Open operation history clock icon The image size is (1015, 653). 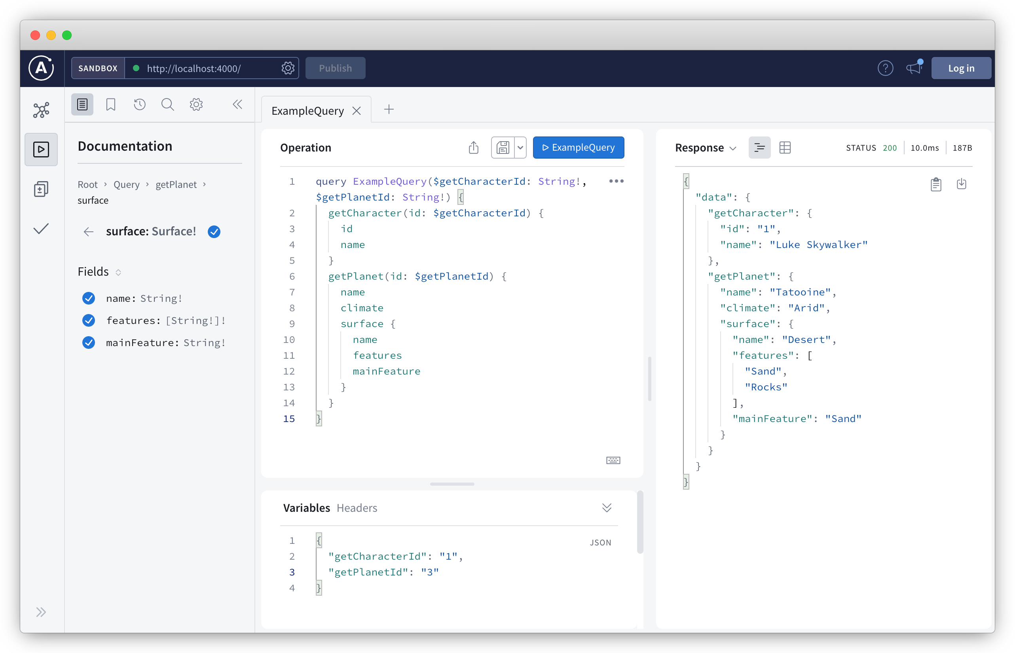click(140, 104)
